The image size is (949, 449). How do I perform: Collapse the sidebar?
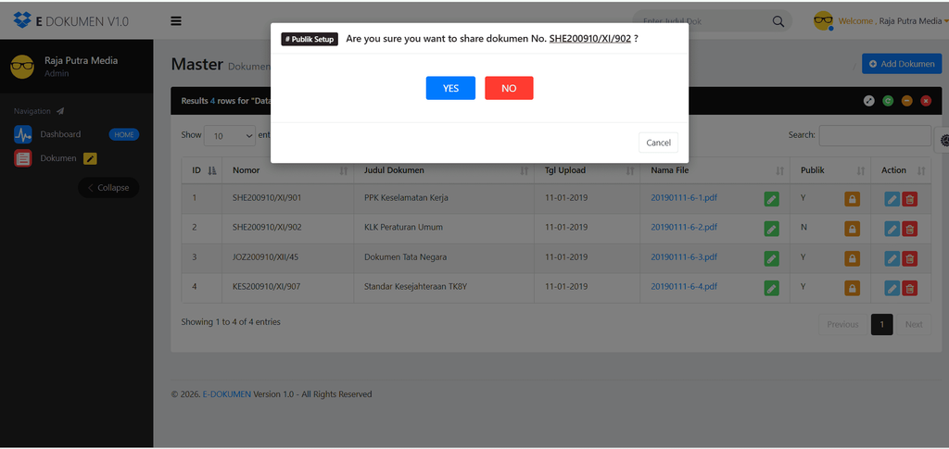click(108, 187)
